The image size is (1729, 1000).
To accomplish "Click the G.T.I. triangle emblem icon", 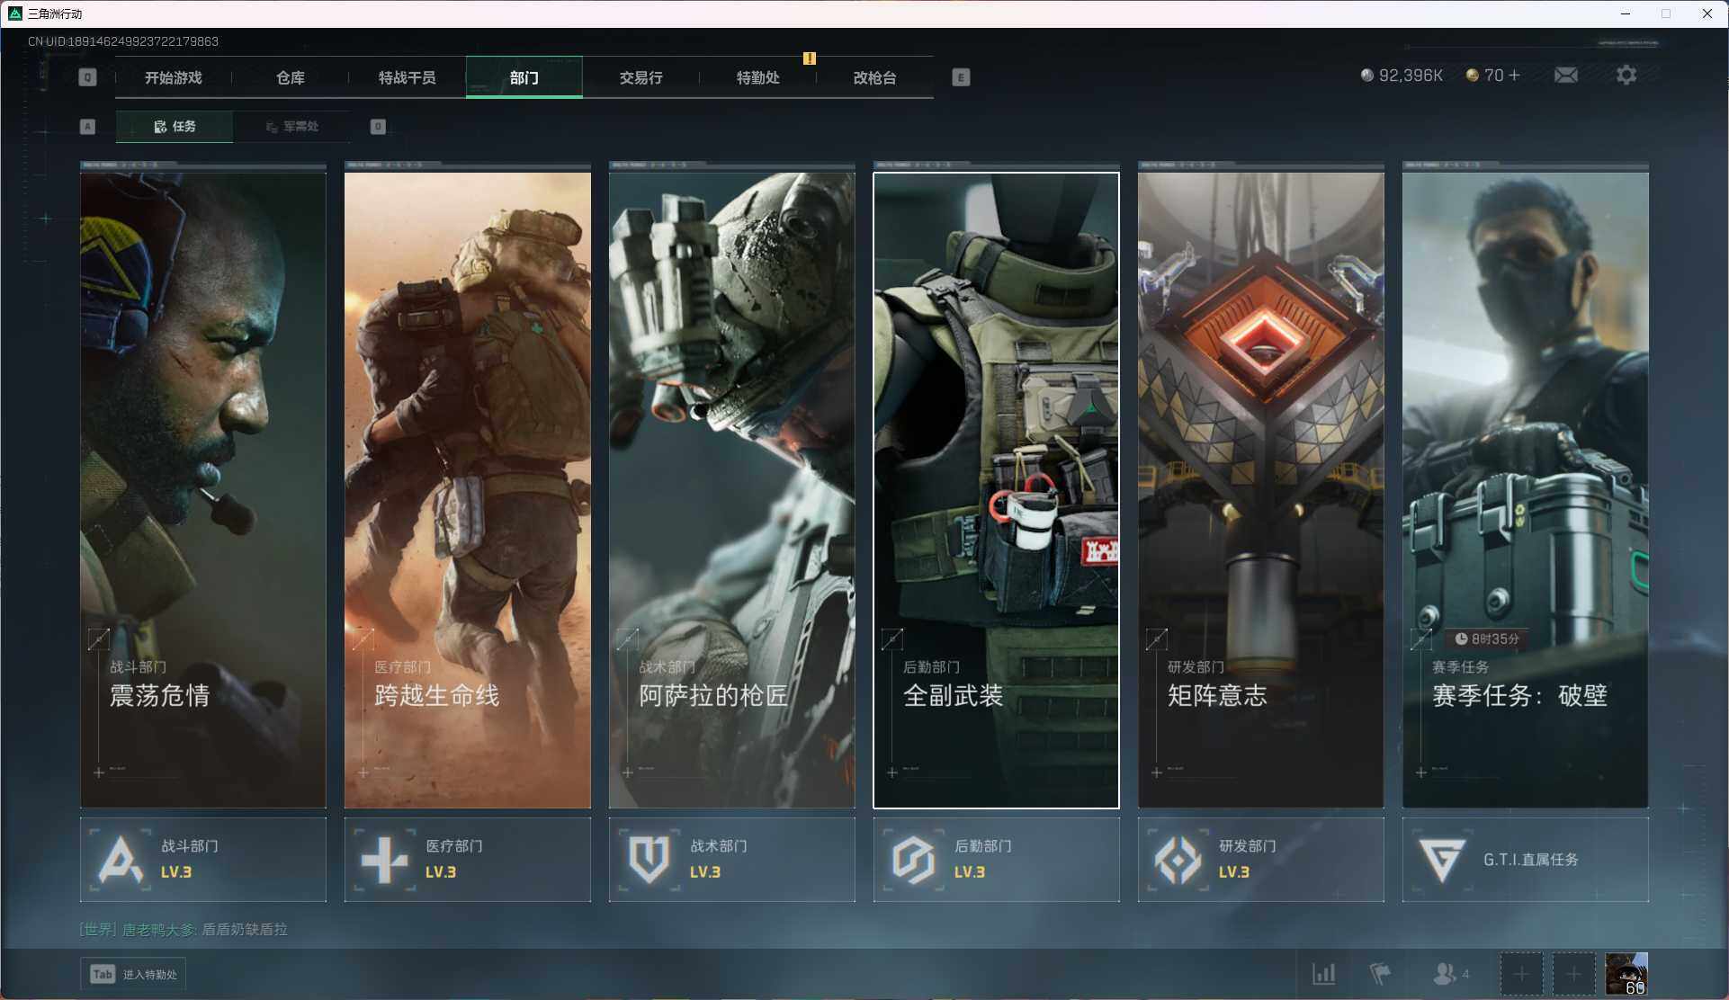I will (1442, 860).
